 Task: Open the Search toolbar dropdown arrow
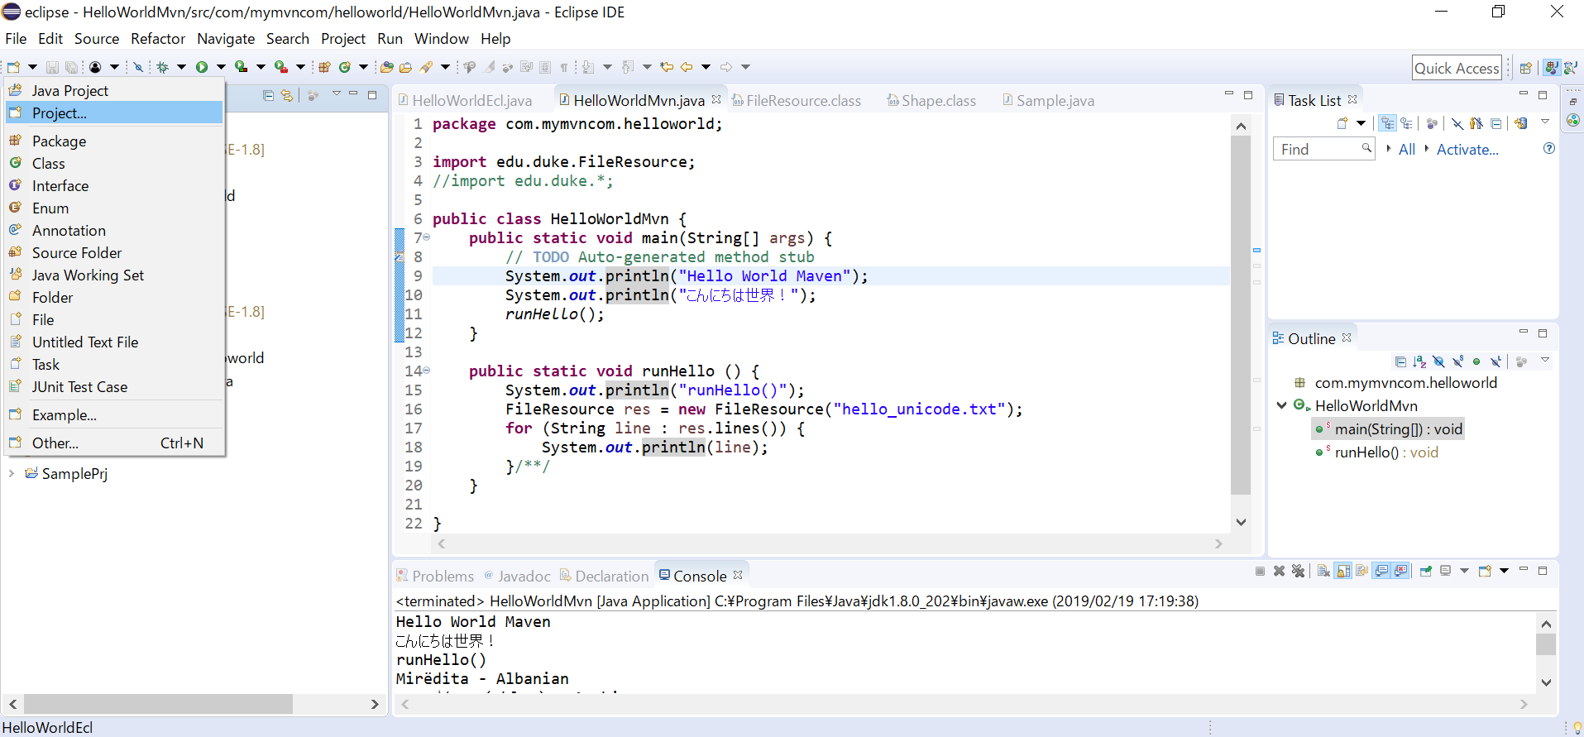click(445, 67)
